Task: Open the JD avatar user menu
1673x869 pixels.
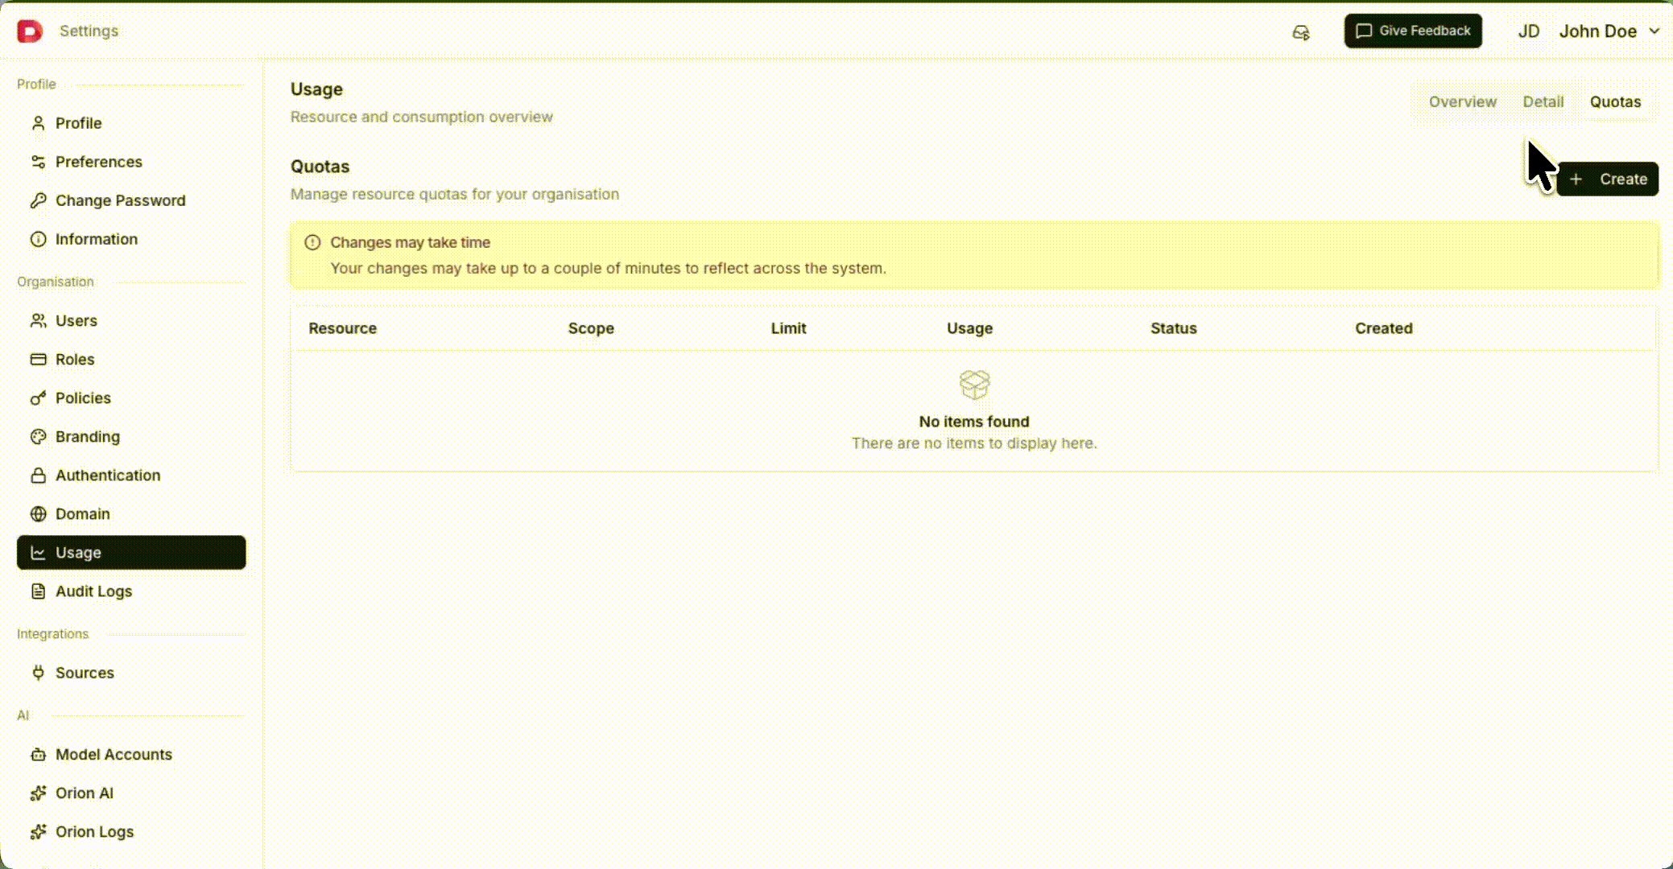Action: coord(1528,31)
